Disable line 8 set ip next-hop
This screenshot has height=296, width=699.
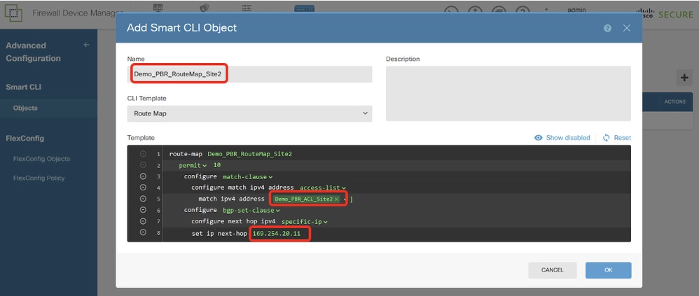pyautogui.click(x=143, y=232)
